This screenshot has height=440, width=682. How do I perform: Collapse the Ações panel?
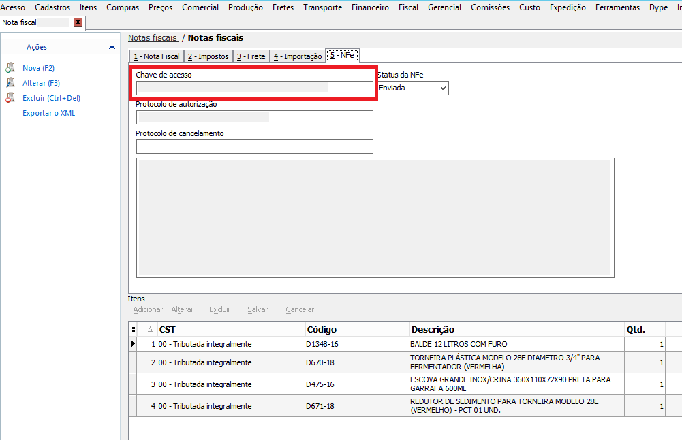(x=112, y=47)
